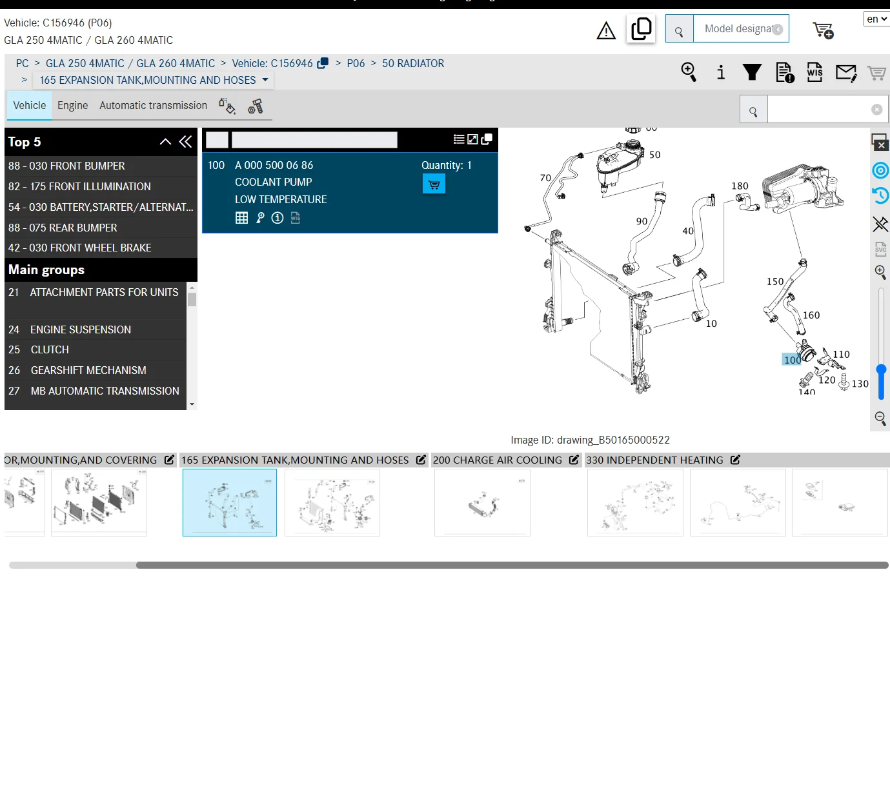Click the expand parts list icon
This screenshot has width=890, height=786.
[472, 139]
